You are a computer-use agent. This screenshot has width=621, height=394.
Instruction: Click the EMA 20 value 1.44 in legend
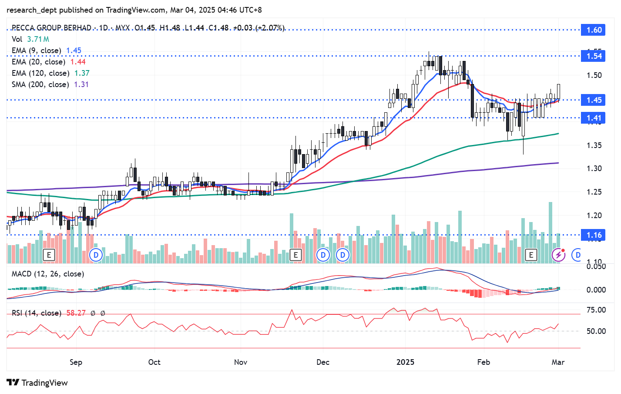(78, 62)
